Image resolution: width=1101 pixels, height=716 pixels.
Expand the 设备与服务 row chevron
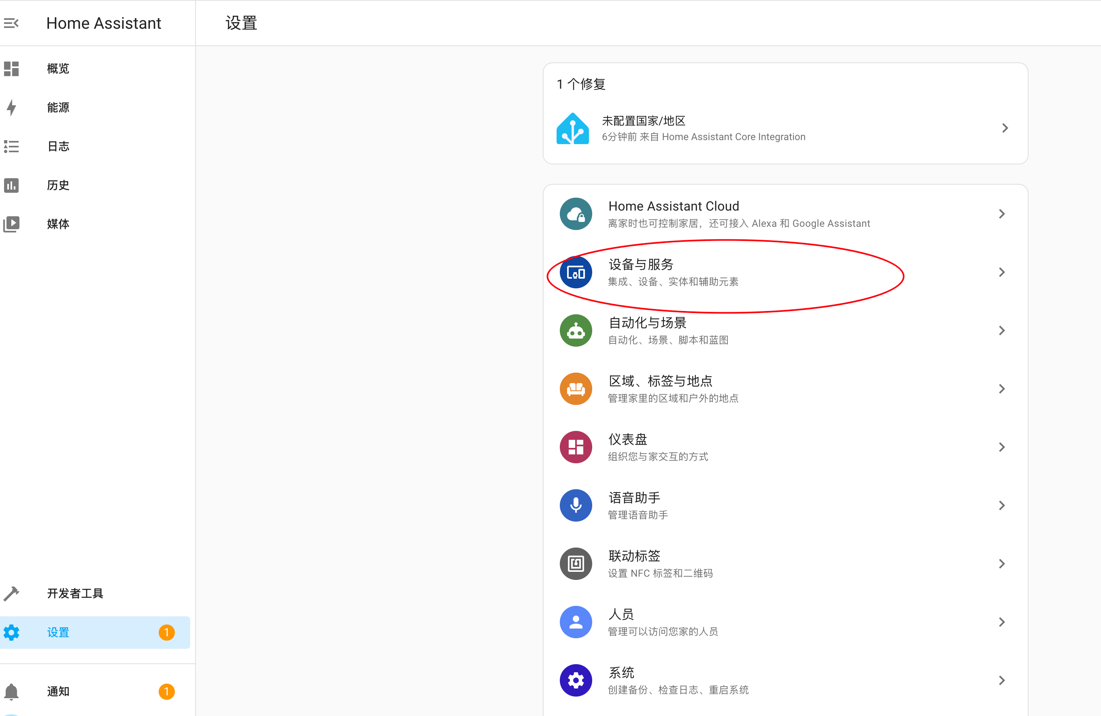pos(1001,272)
